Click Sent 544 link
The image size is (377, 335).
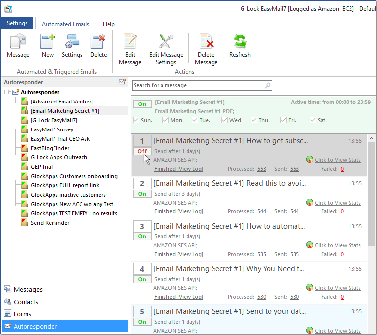[295, 211]
